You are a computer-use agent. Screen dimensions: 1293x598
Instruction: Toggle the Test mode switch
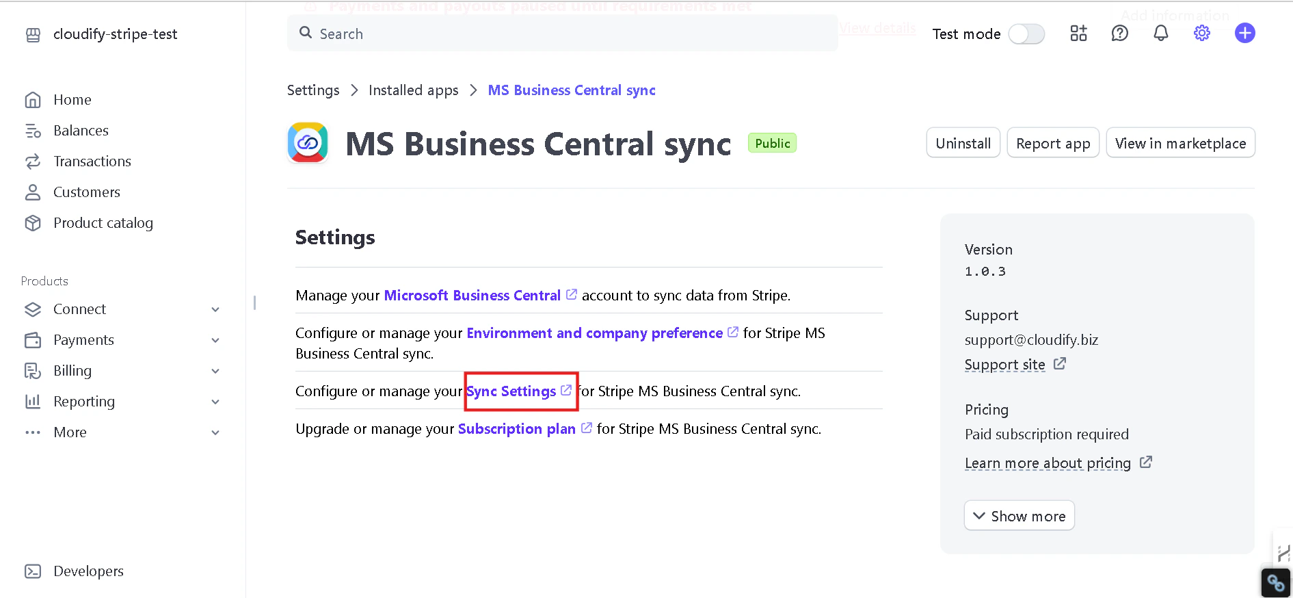tap(1026, 34)
